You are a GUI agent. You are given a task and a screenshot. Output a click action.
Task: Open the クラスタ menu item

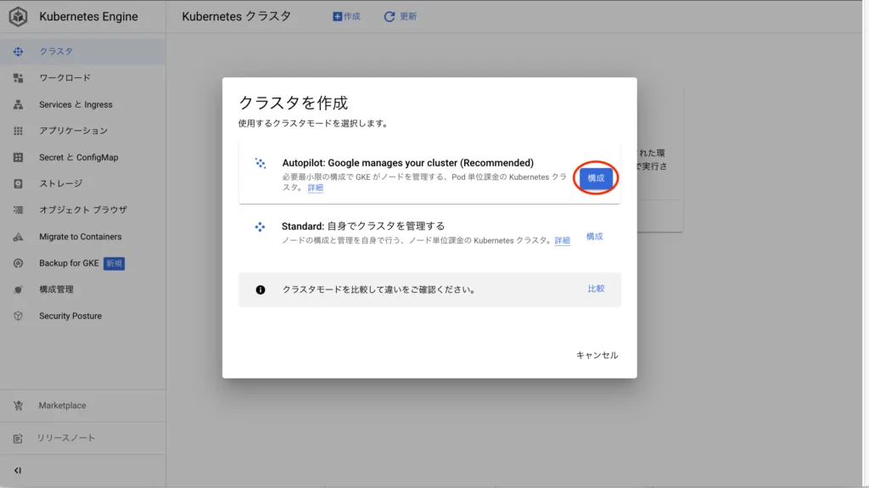click(82, 52)
